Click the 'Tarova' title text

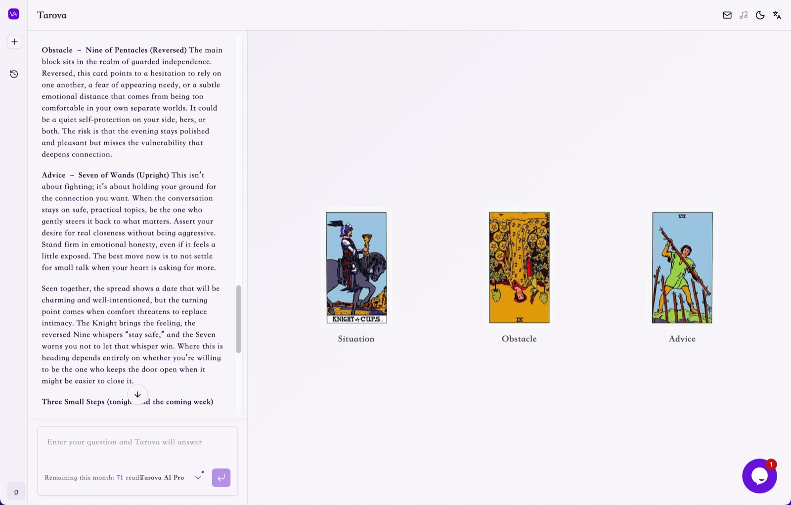52,15
